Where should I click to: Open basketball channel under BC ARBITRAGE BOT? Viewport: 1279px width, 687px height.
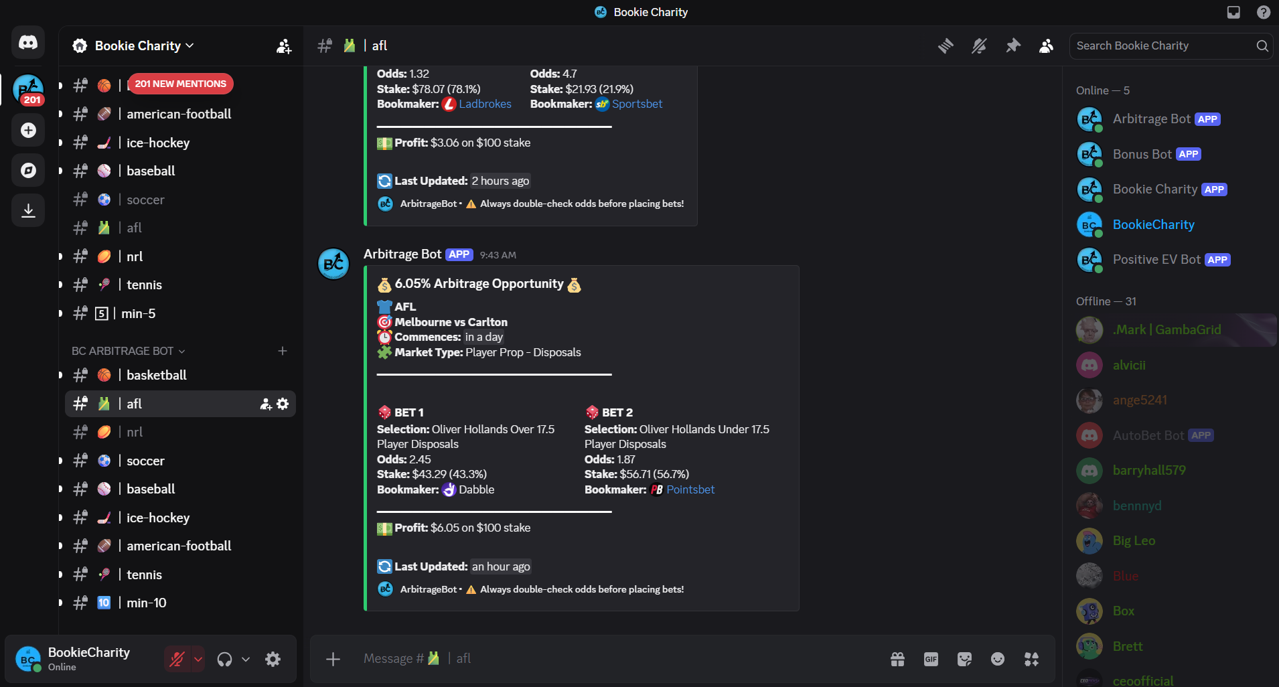click(179, 375)
